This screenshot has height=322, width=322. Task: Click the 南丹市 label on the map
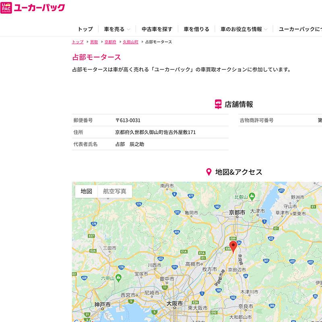tap(167, 186)
